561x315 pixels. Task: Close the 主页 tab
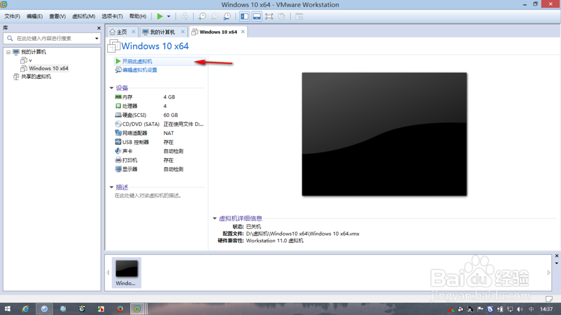pyautogui.click(x=134, y=32)
